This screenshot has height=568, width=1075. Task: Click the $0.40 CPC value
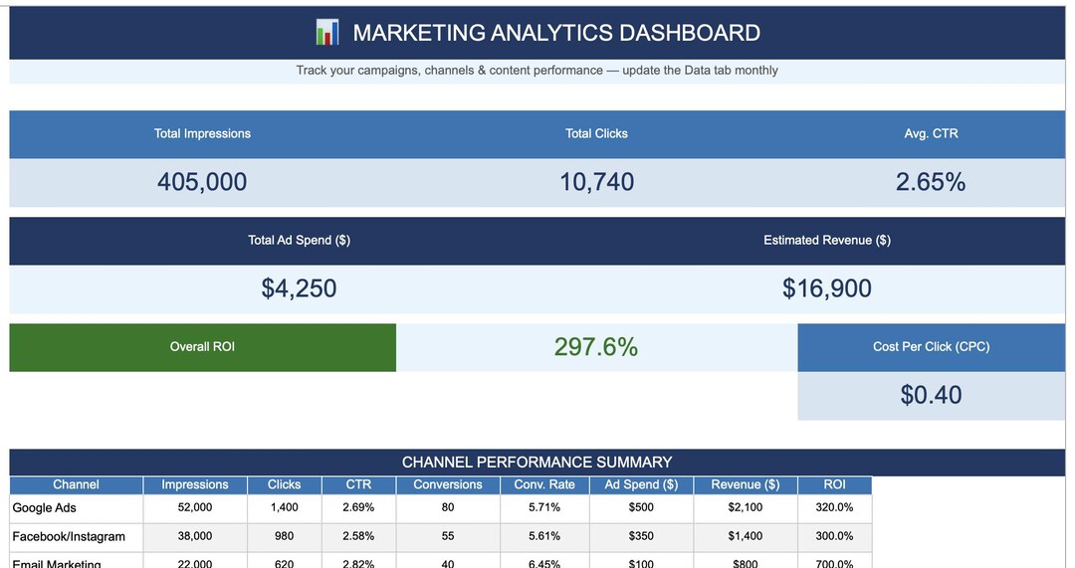tap(931, 395)
